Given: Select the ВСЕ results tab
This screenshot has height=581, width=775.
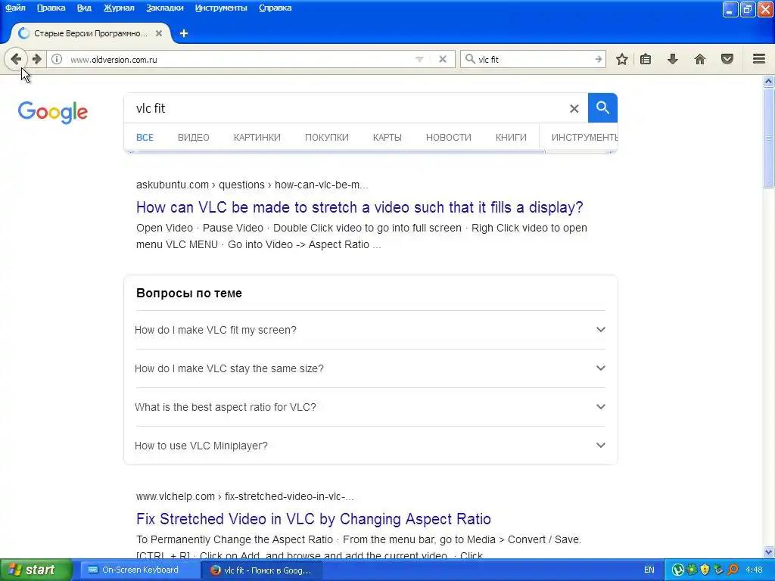Looking at the screenshot, I should [x=145, y=138].
